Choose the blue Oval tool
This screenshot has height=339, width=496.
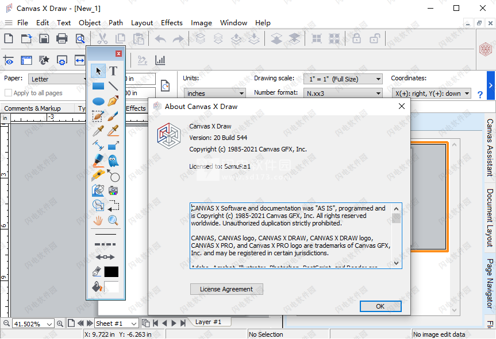point(98,101)
